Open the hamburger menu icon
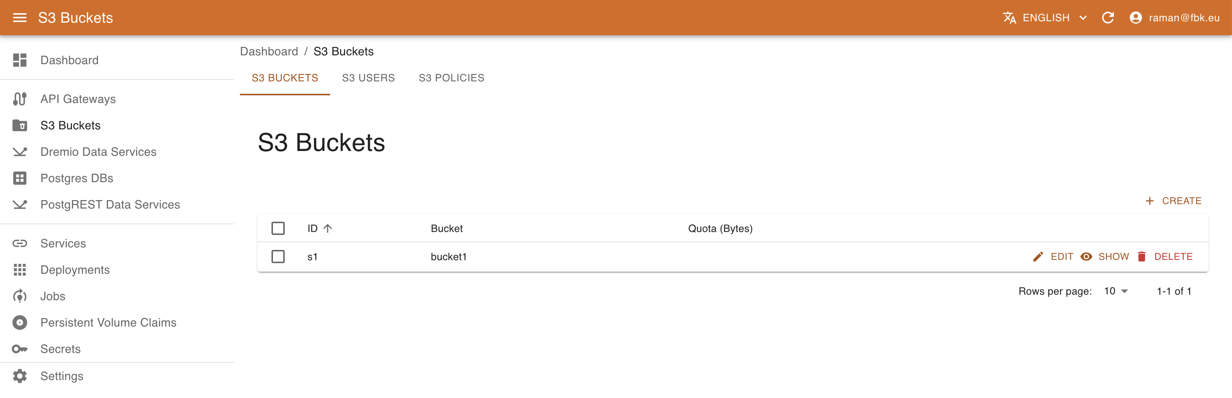Screen dimensions: 1232x398 [19, 18]
